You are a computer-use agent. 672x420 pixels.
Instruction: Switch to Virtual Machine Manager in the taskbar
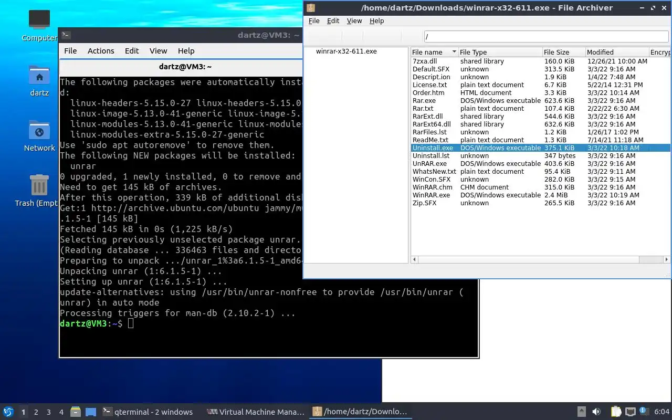click(x=256, y=412)
